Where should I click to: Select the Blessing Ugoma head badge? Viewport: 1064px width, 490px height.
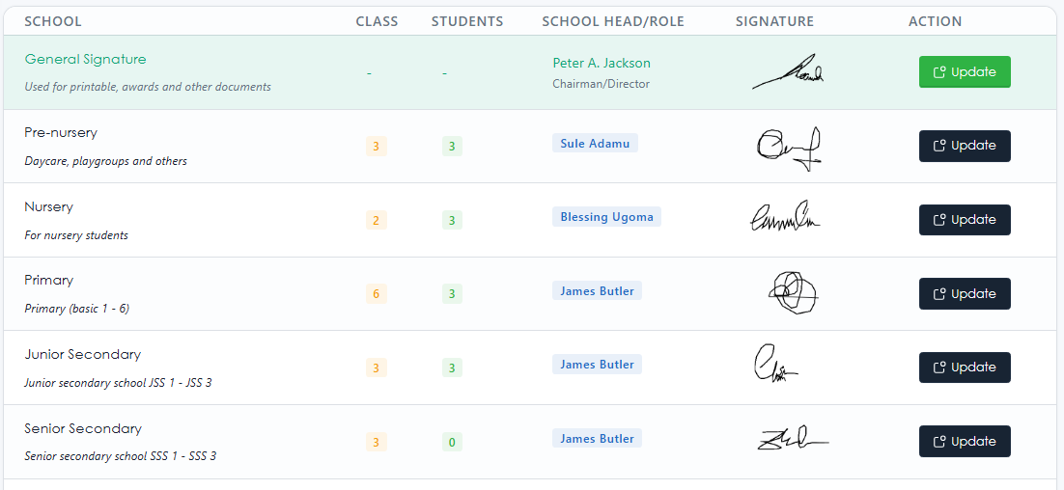[606, 217]
